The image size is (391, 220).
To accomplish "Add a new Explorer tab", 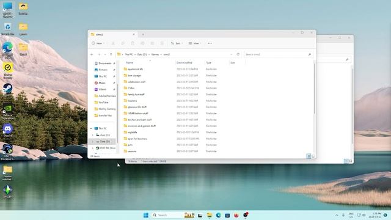I will click(143, 34).
